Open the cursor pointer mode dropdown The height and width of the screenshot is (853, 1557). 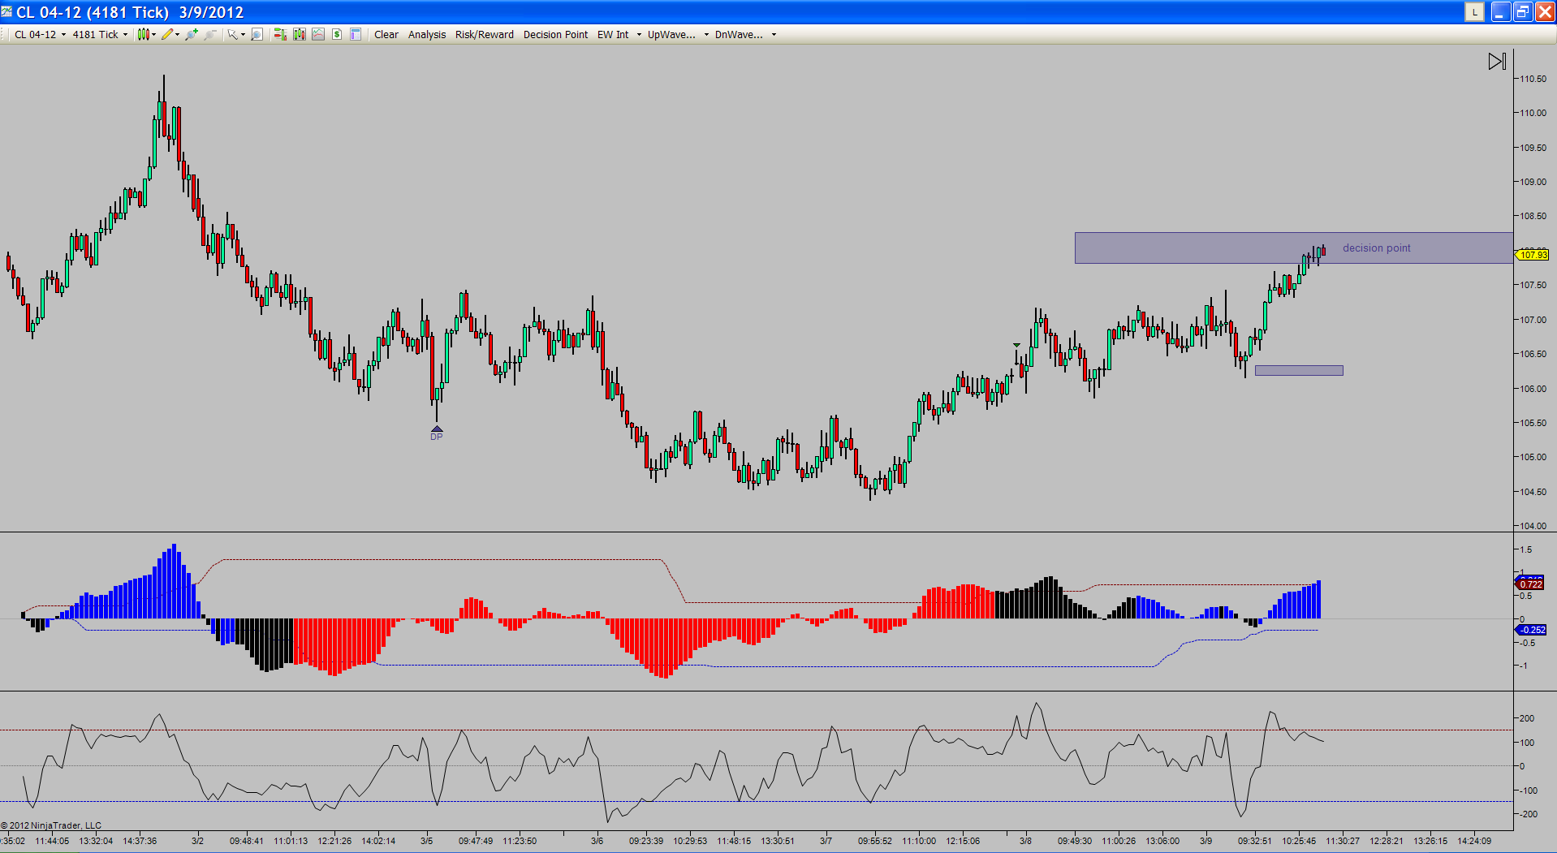coord(235,34)
